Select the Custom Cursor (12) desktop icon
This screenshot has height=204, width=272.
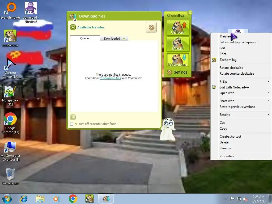click(10, 68)
